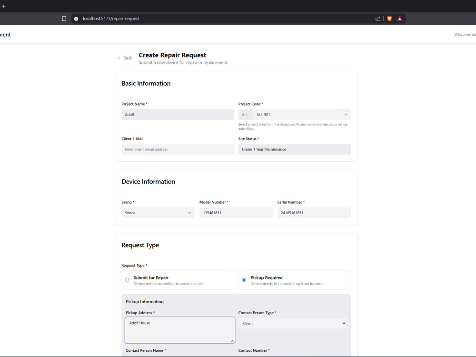Image resolution: width=476 pixels, height=357 pixels.
Task: Open a new browser tab with plus icon
Action: point(4,6)
